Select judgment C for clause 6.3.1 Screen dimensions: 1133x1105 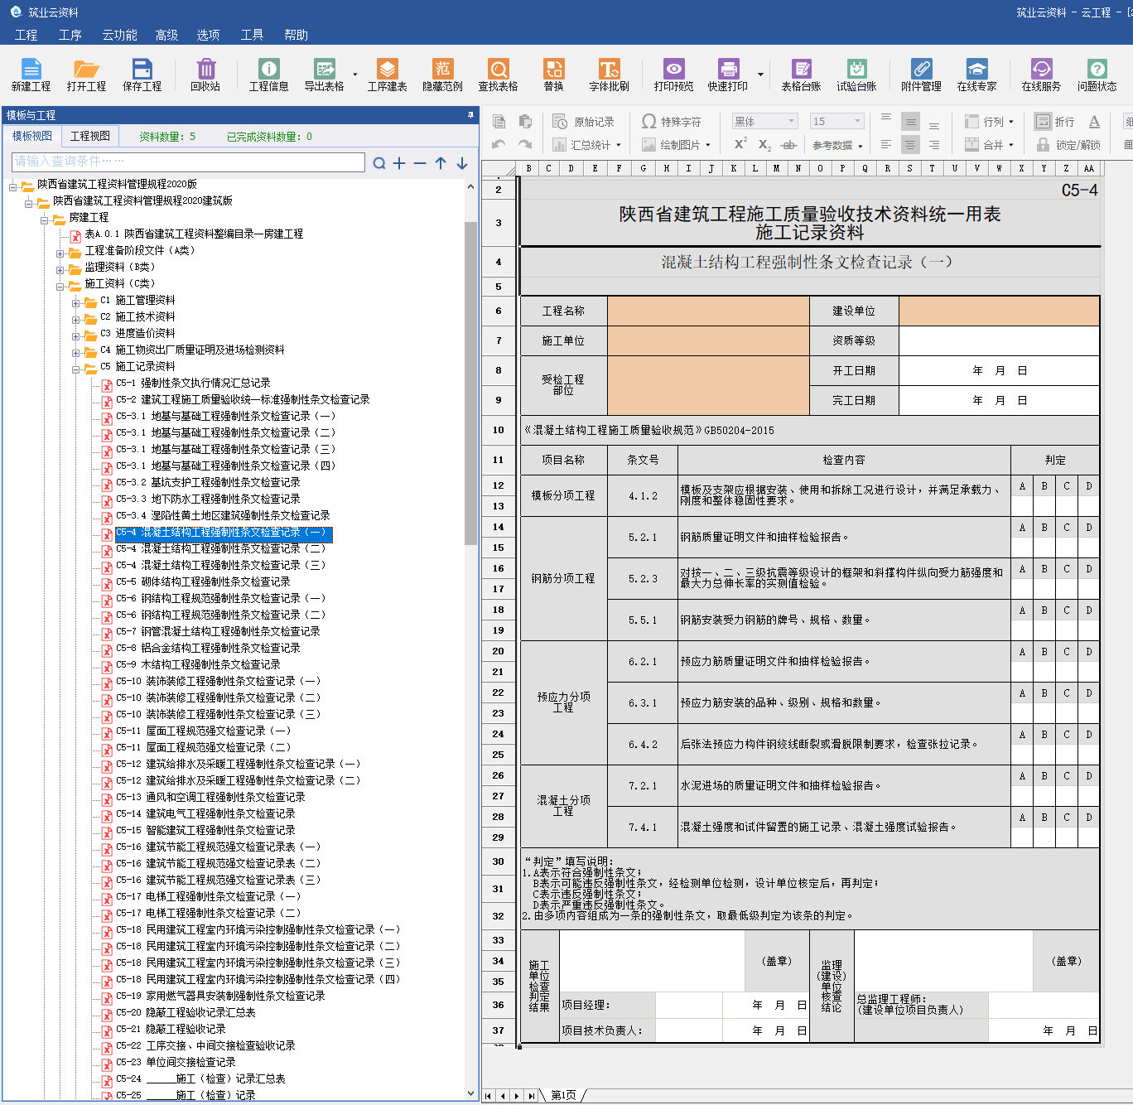(1067, 693)
